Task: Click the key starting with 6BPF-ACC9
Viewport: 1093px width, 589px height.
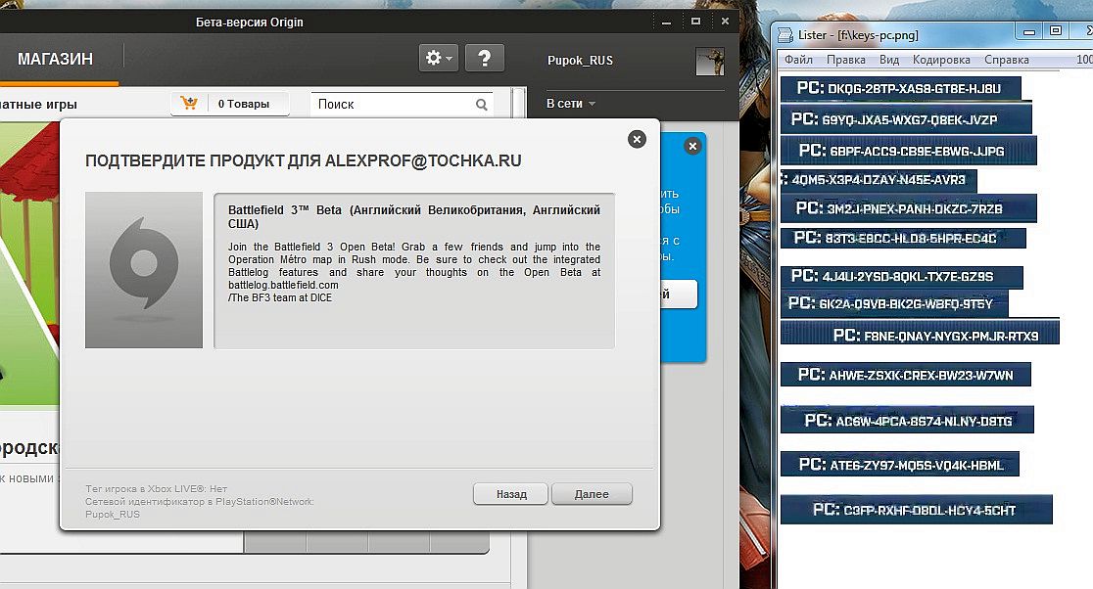Action: point(908,151)
